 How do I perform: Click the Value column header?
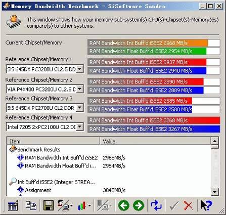pos(155,141)
